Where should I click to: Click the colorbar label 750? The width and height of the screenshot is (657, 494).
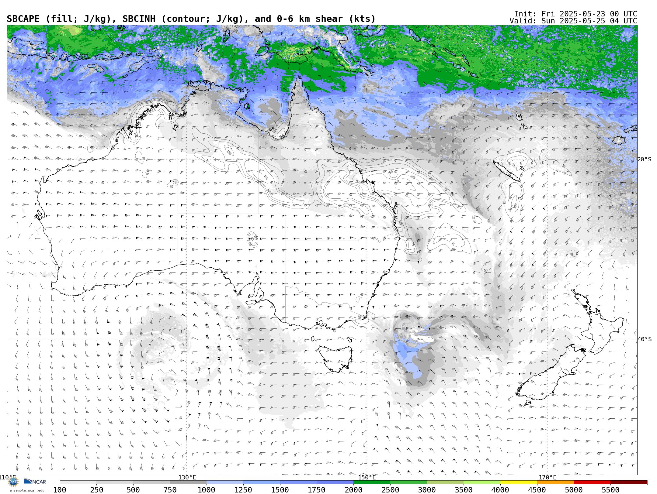[x=170, y=490]
